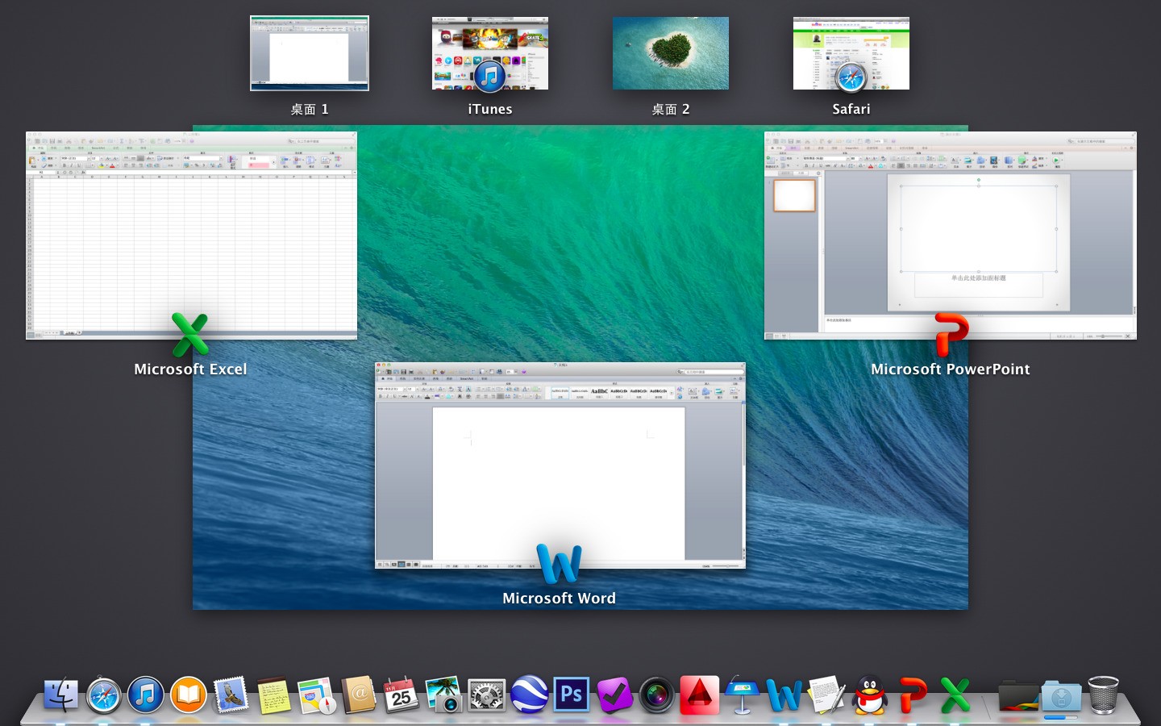
Task: Launch Safari from the Dock
Action: [x=104, y=695]
